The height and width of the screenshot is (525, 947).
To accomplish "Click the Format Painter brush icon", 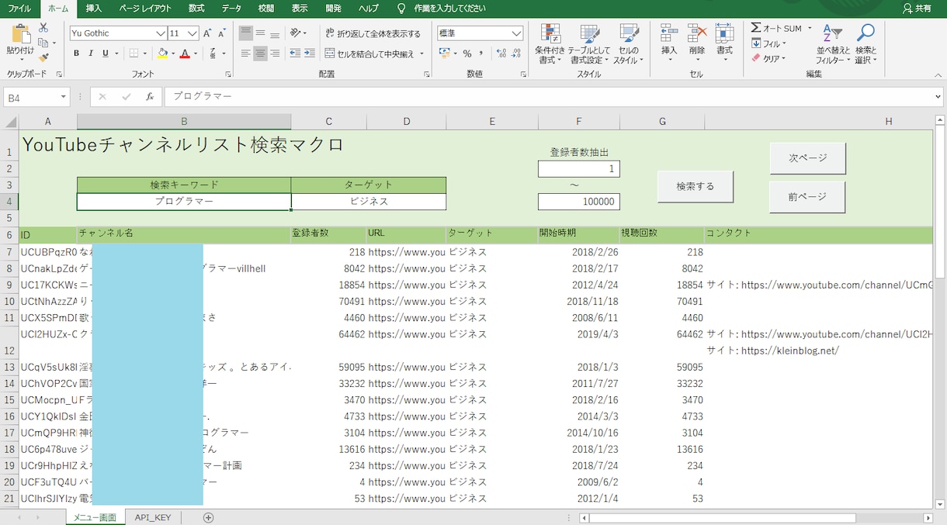I will click(43, 57).
